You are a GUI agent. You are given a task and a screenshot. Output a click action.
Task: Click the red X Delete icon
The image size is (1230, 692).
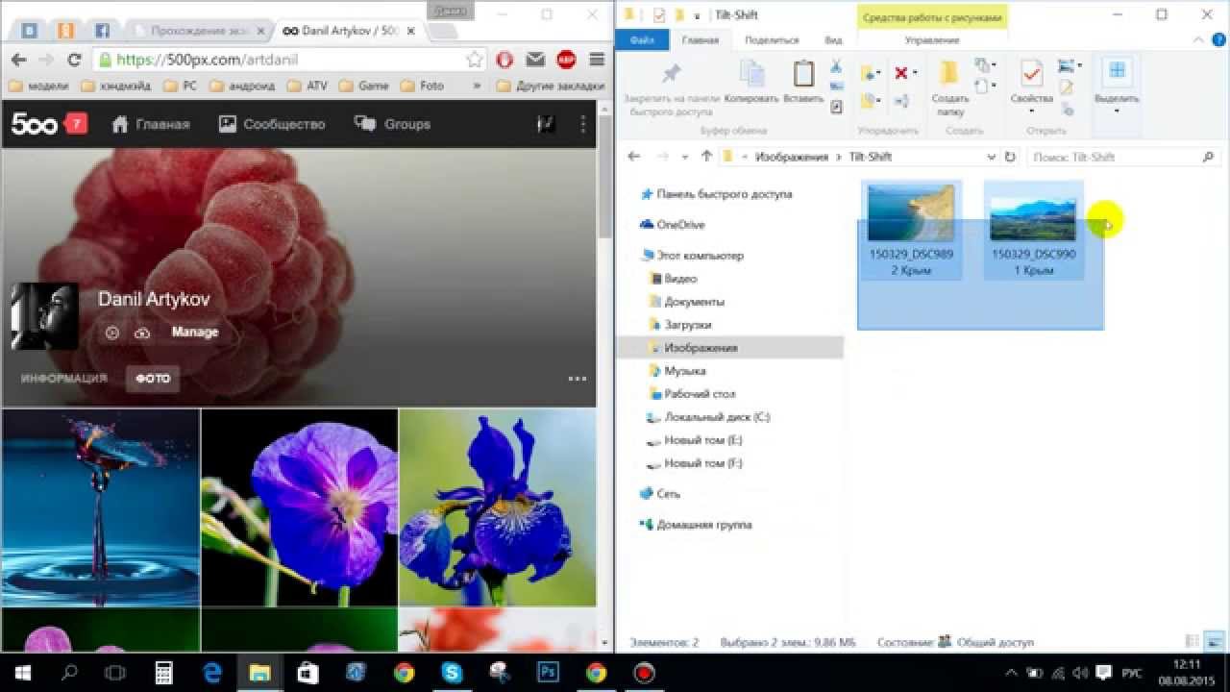tap(900, 73)
